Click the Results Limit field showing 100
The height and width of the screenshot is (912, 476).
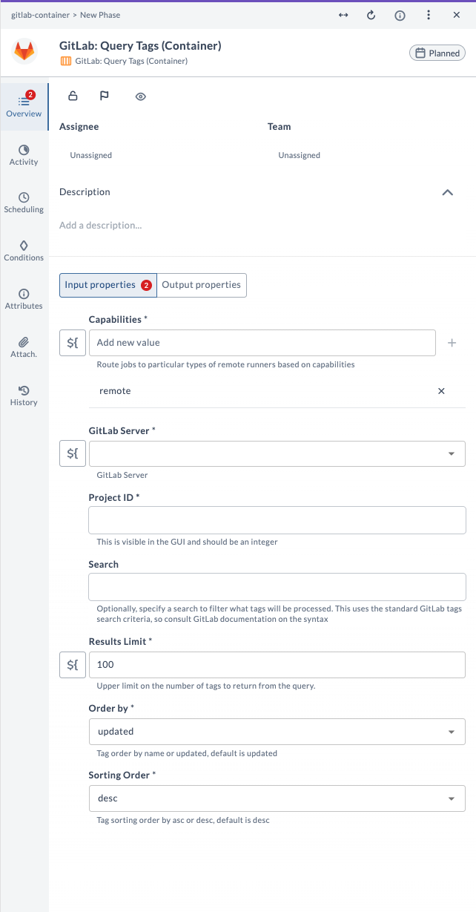coord(277,665)
